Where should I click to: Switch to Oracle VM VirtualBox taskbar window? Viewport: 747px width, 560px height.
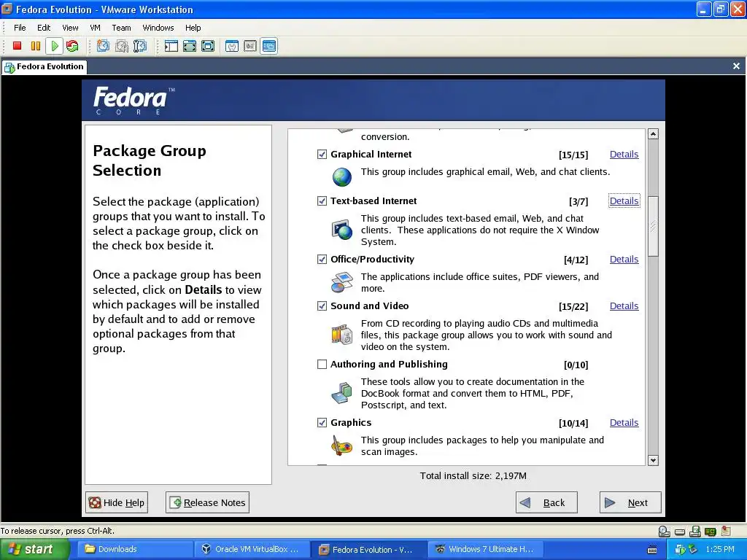(252, 550)
